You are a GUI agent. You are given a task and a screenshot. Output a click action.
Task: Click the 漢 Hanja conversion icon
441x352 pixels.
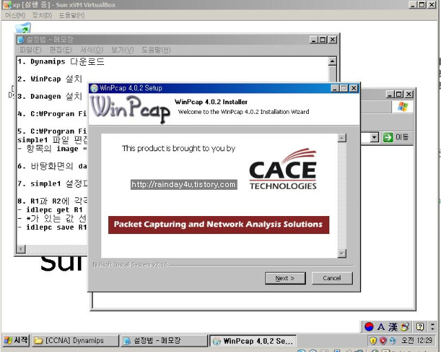(393, 327)
